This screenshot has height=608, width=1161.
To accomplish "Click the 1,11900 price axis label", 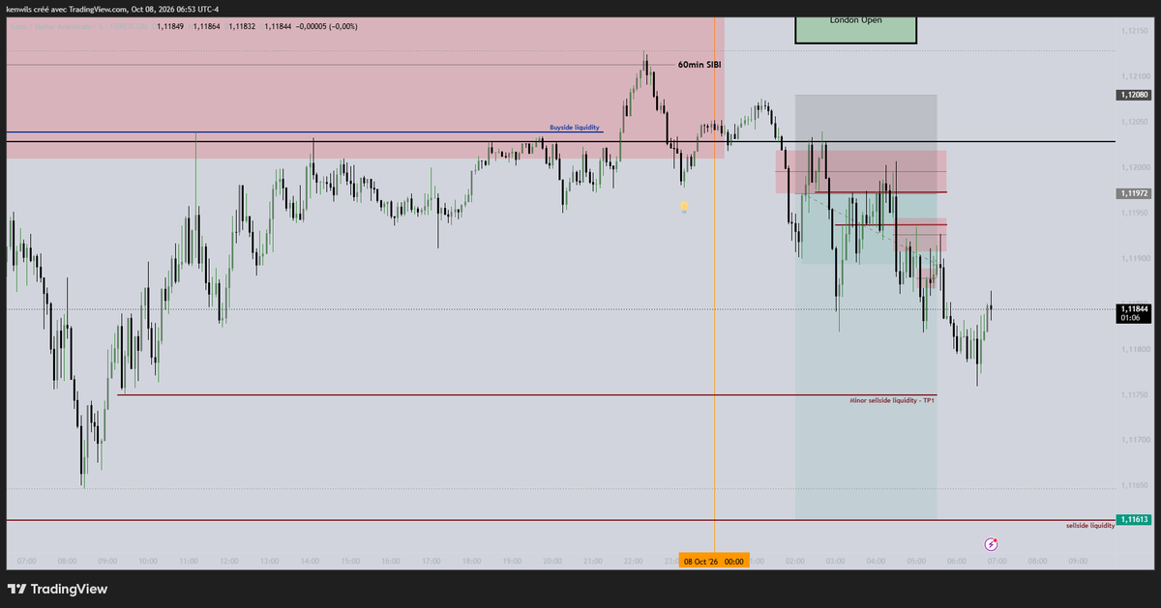I will tap(1134, 258).
